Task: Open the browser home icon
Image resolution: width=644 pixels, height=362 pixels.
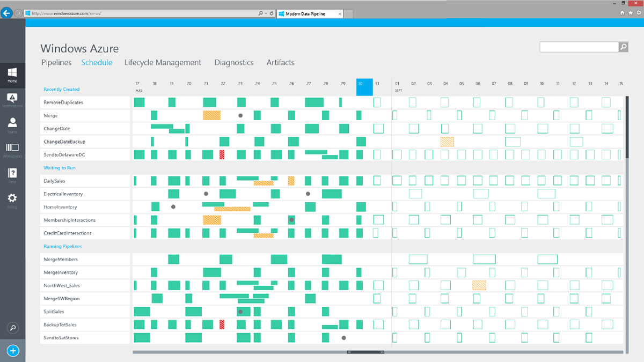Action: (622, 12)
